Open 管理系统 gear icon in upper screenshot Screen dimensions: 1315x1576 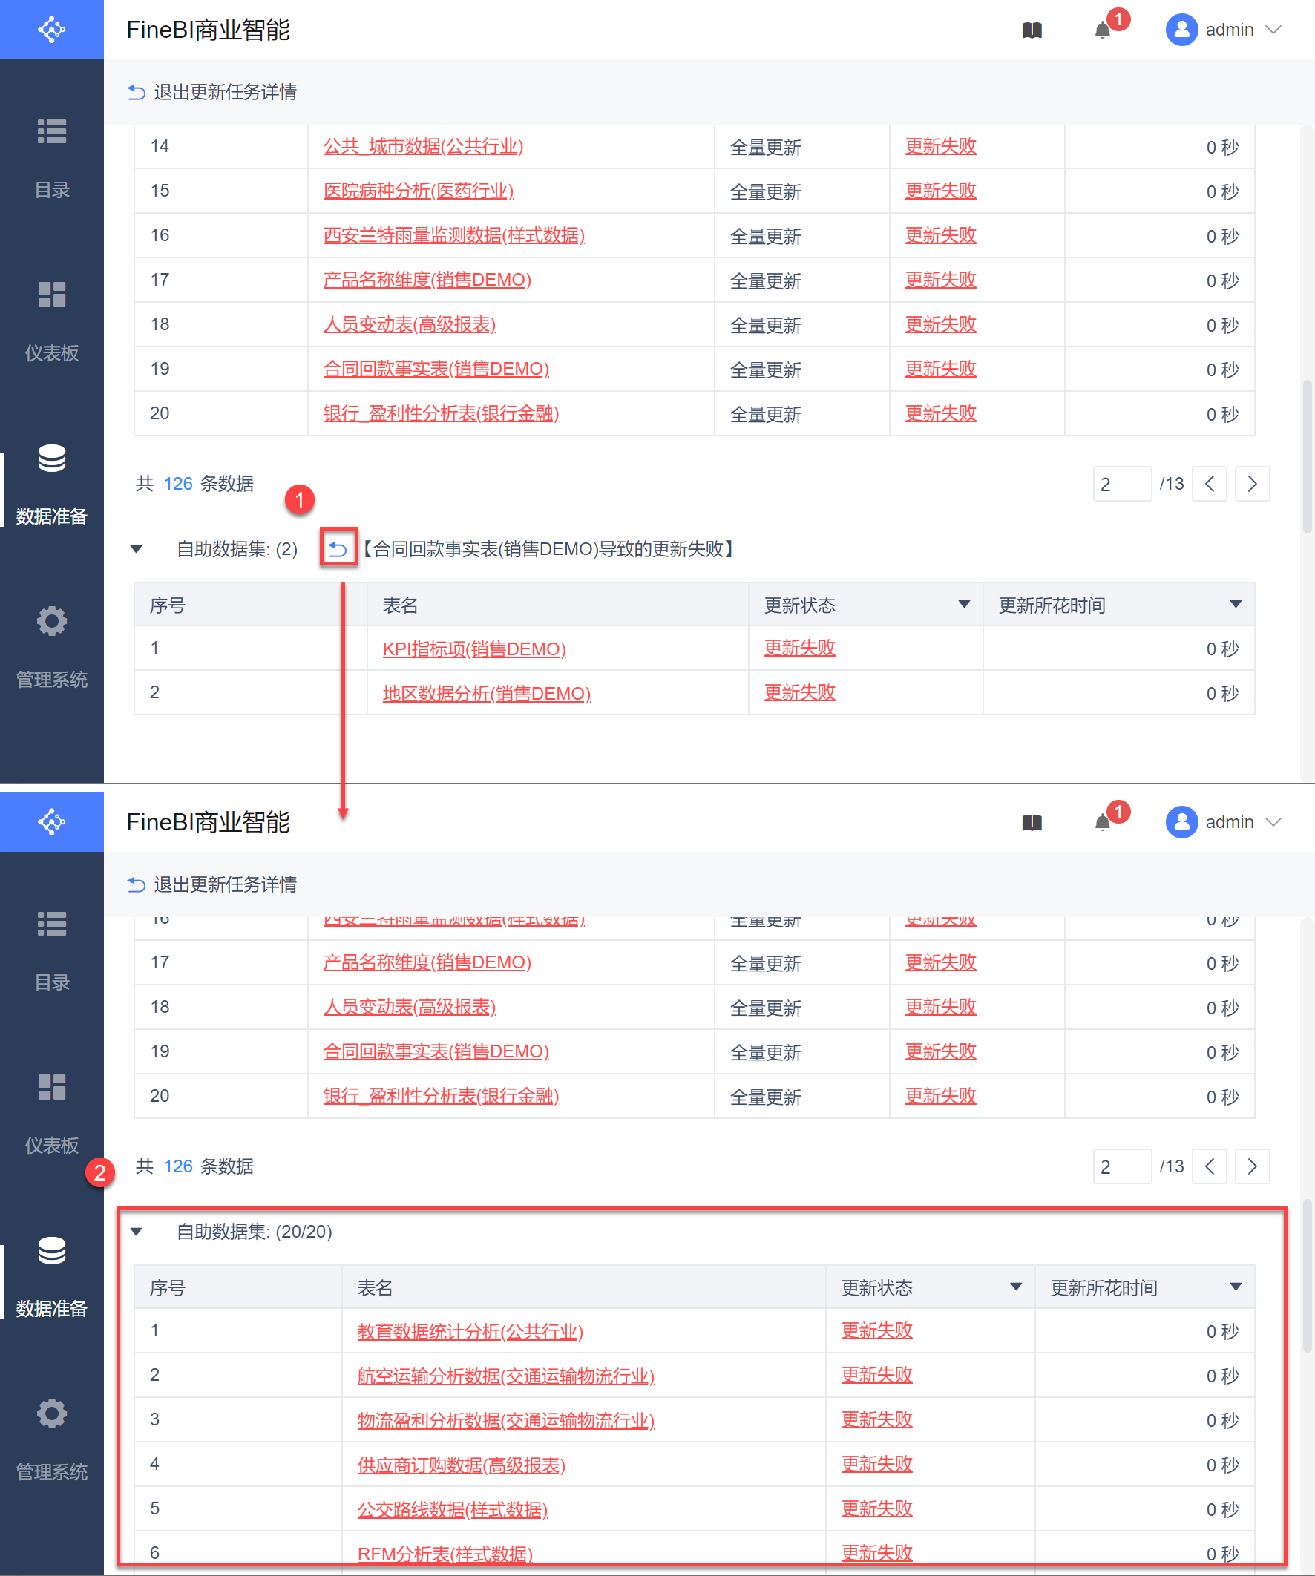(52, 620)
